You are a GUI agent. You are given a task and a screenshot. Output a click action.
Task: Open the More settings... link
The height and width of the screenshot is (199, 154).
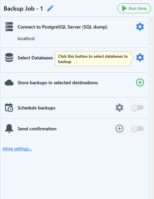click(x=17, y=149)
